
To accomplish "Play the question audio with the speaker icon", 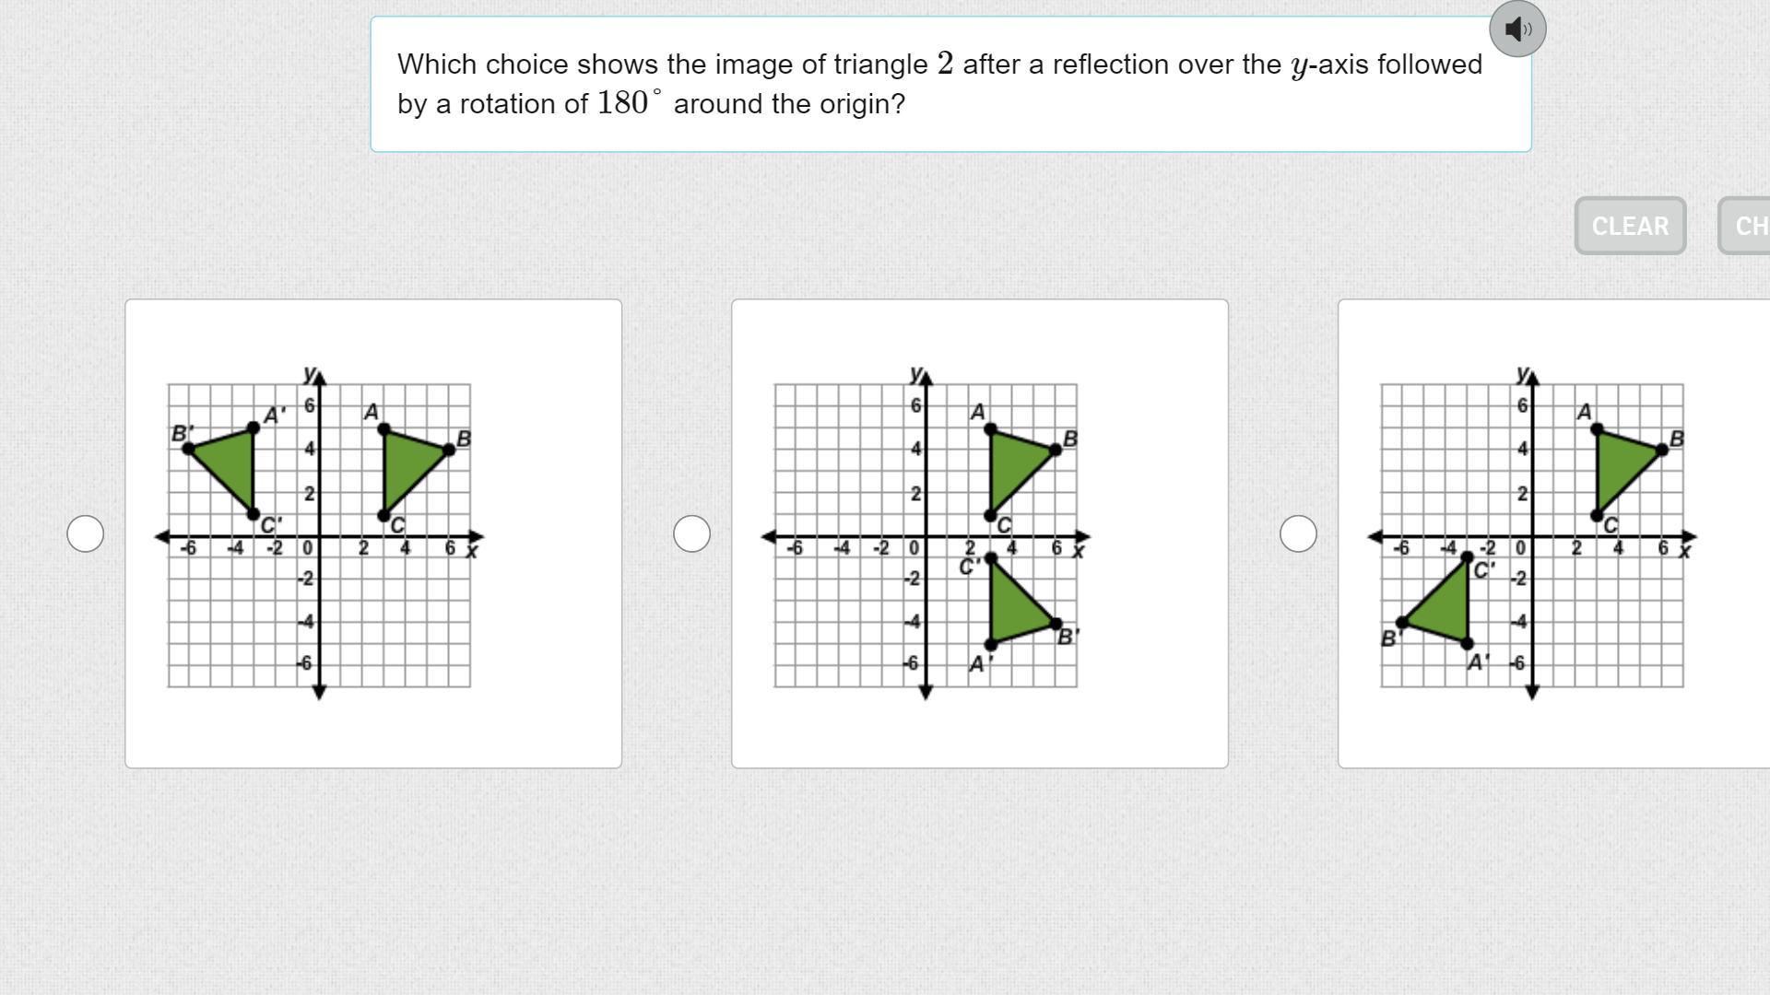I will [1517, 29].
